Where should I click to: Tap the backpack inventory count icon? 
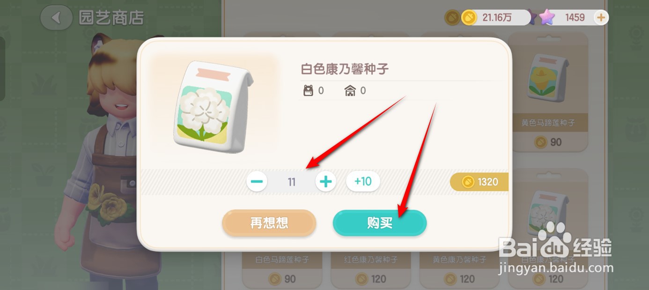(308, 91)
